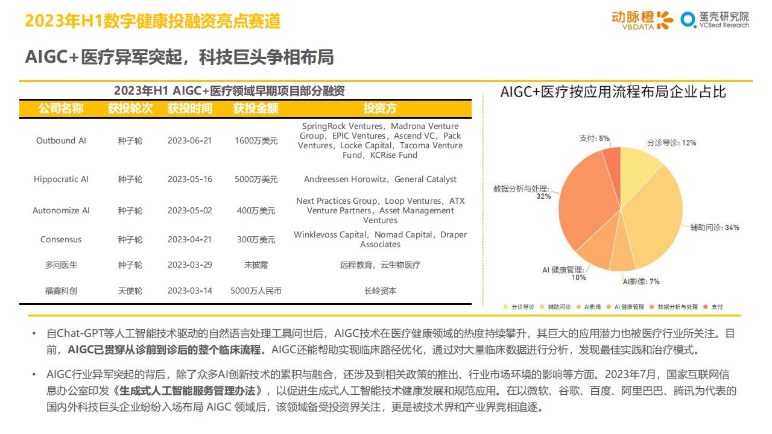Viewport: 772px width, 434px height.
Task: Select the Consensus company cell
Action: point(61,239)
